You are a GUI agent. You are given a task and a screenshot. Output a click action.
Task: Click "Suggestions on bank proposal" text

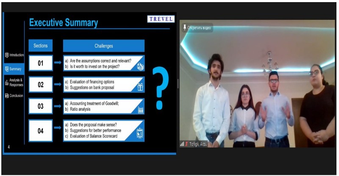click(x=92, y=88)
